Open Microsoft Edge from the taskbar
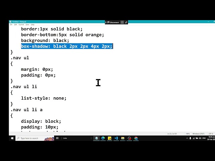Screen dimensions: 215x161 [103, 138]
